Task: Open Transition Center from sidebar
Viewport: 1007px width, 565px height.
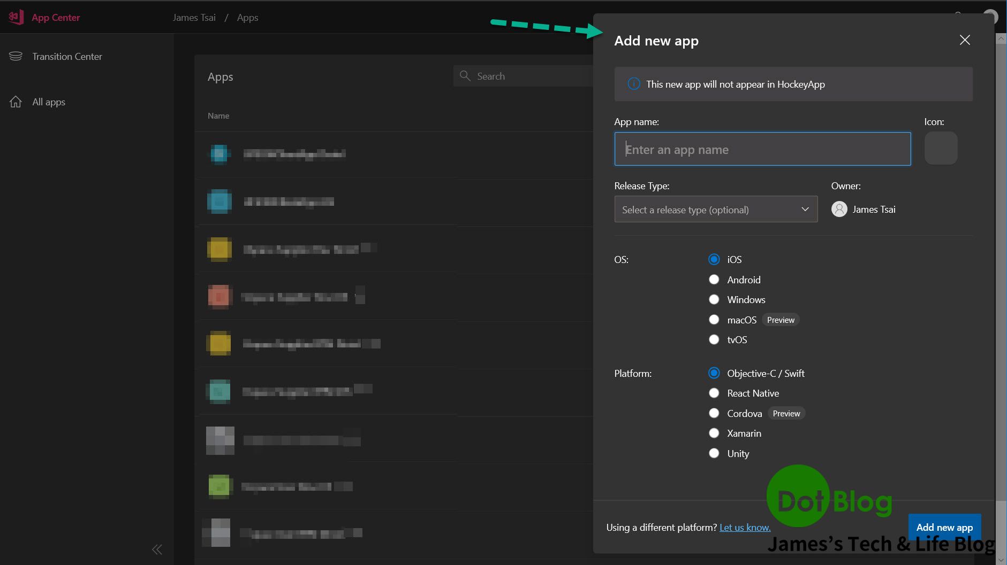Action: pyautogui.click(x=66, y=56)
